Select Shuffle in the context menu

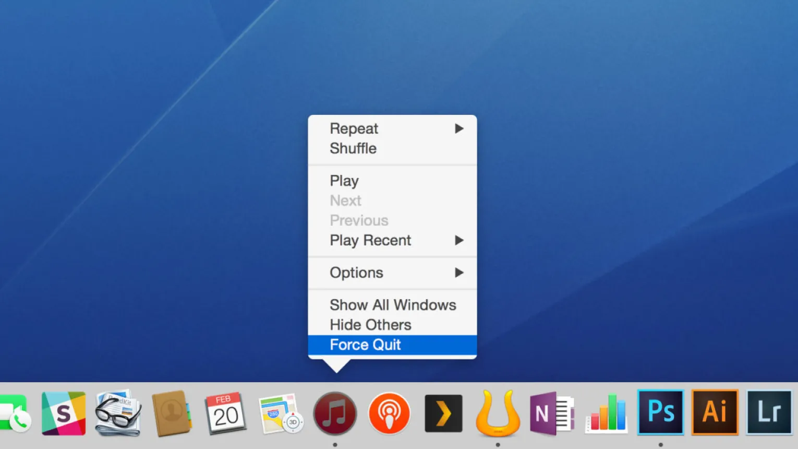(x=392, y=148)
